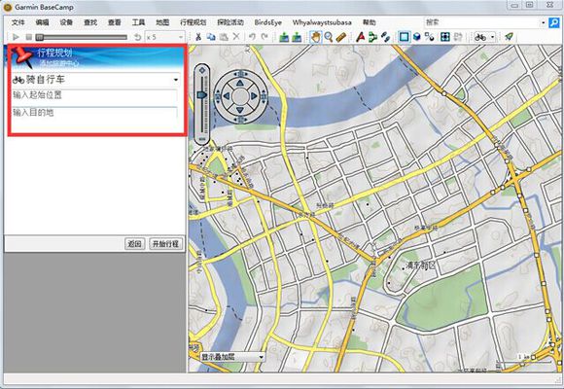This screenshot has height=389, width=564.
Task: Click the green rocket adventure icon
Action: pos(509,37)
